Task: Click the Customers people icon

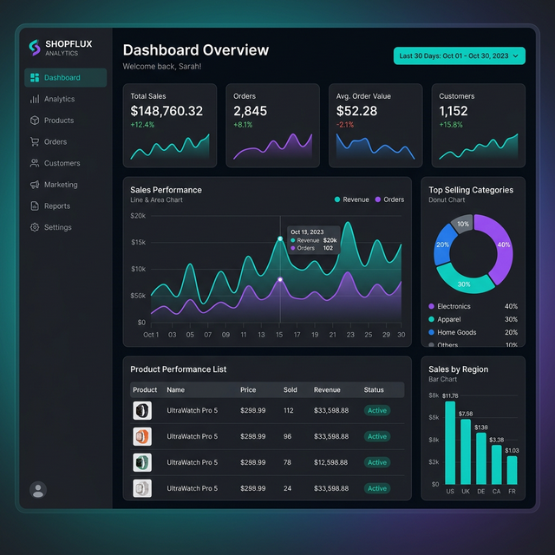Action: (35, 163)
